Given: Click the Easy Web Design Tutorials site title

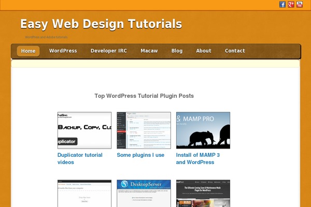Looking at the screenshot, I should tap(101, 24).
